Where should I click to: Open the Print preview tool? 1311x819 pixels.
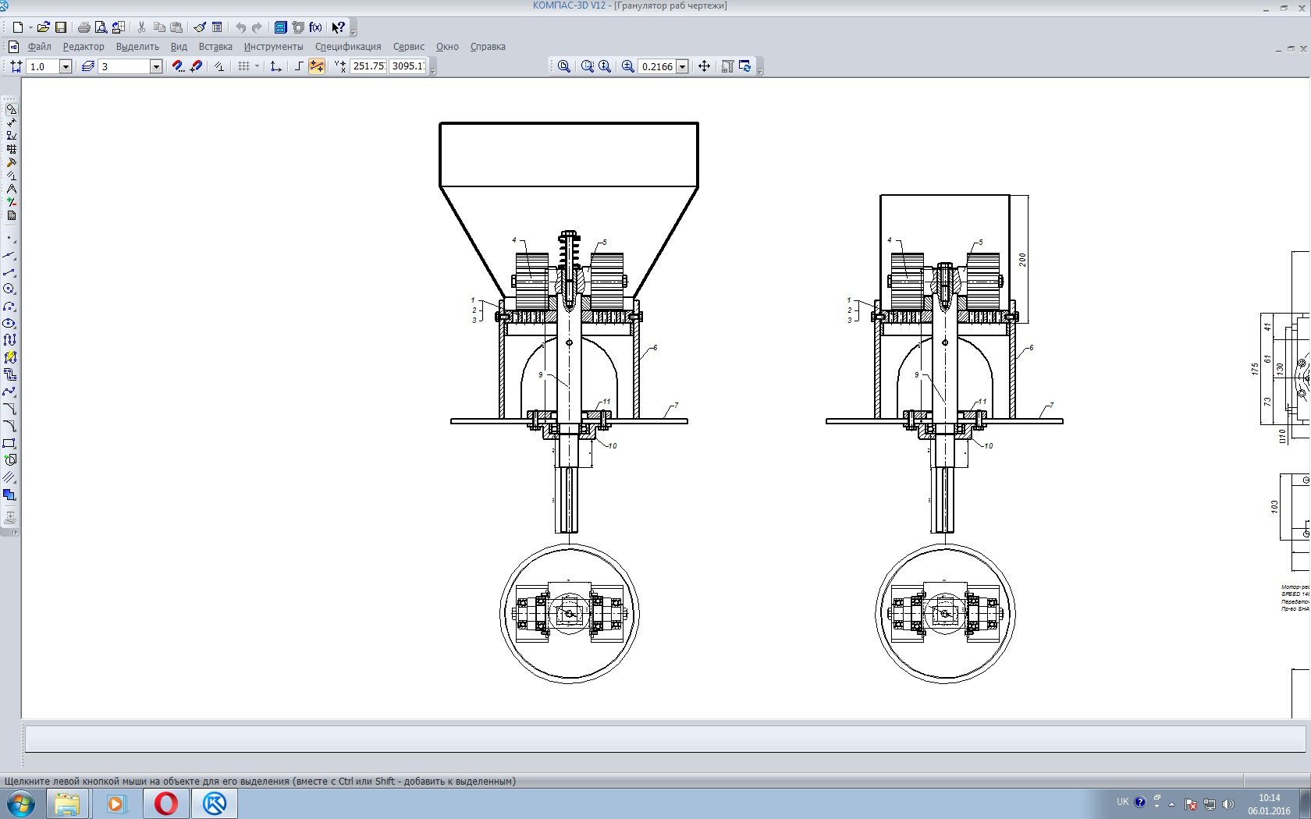(101, 27)
